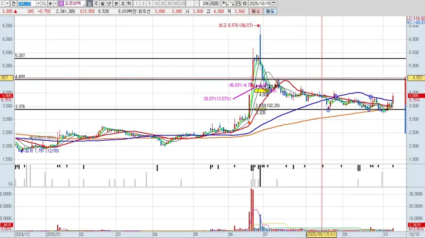Click the 2025/10/15 date field
This screenshot has width=425, height=238.
coord(260,4)
